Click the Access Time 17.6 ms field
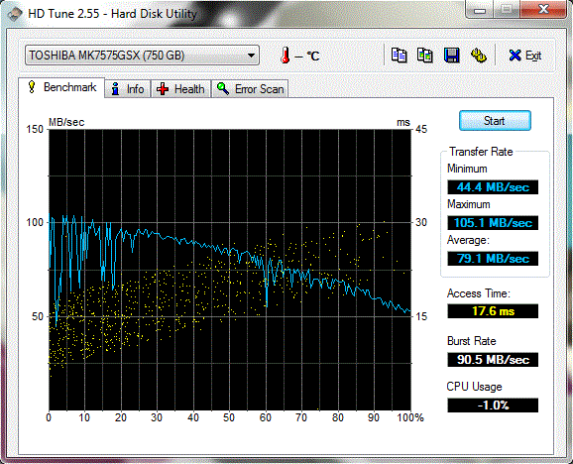Screen dimensions: 573x464 493,311
